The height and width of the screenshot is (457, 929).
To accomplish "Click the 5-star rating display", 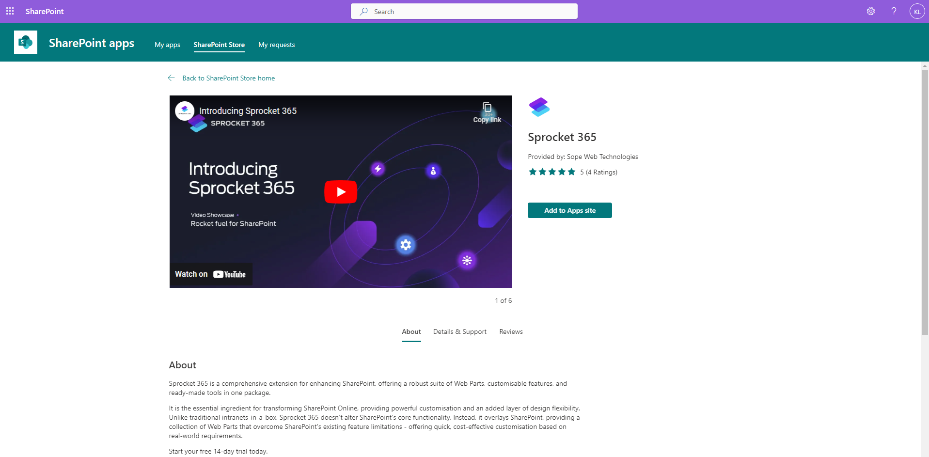I will pyautogui.click(x=551, y=172).
